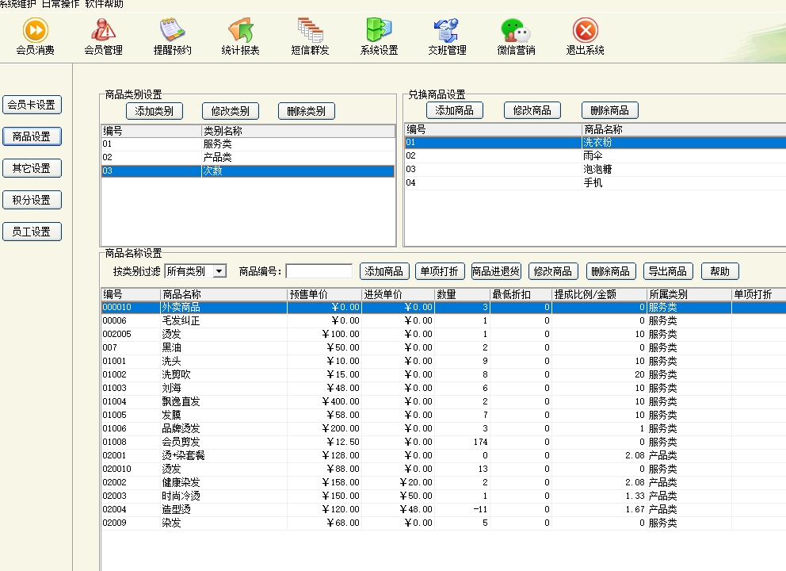This screenshot has width=786, height=571.
Task: Open the 短信群发 icon
Action: click(310, 32)
